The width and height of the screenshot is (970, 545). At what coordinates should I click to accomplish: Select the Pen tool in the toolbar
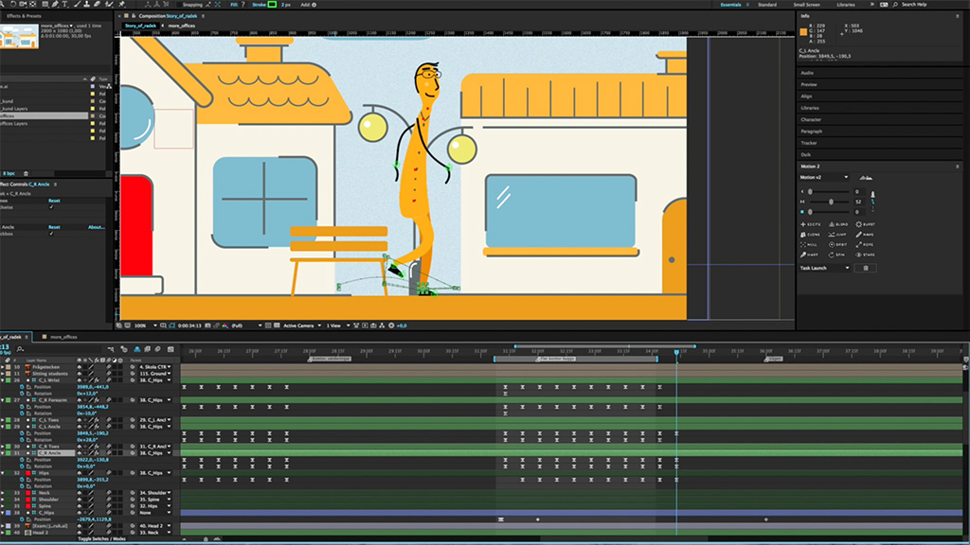coord(55,5)
